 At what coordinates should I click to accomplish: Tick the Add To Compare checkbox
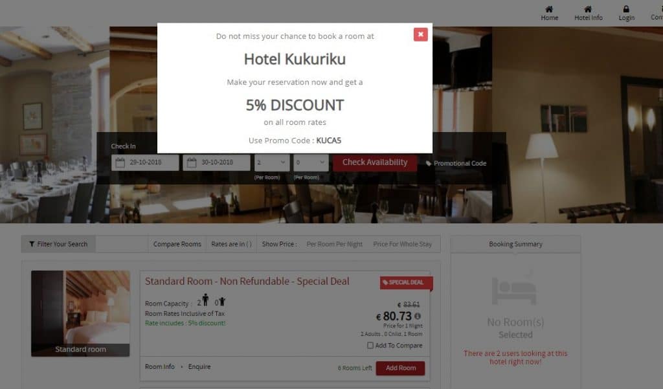370,346
